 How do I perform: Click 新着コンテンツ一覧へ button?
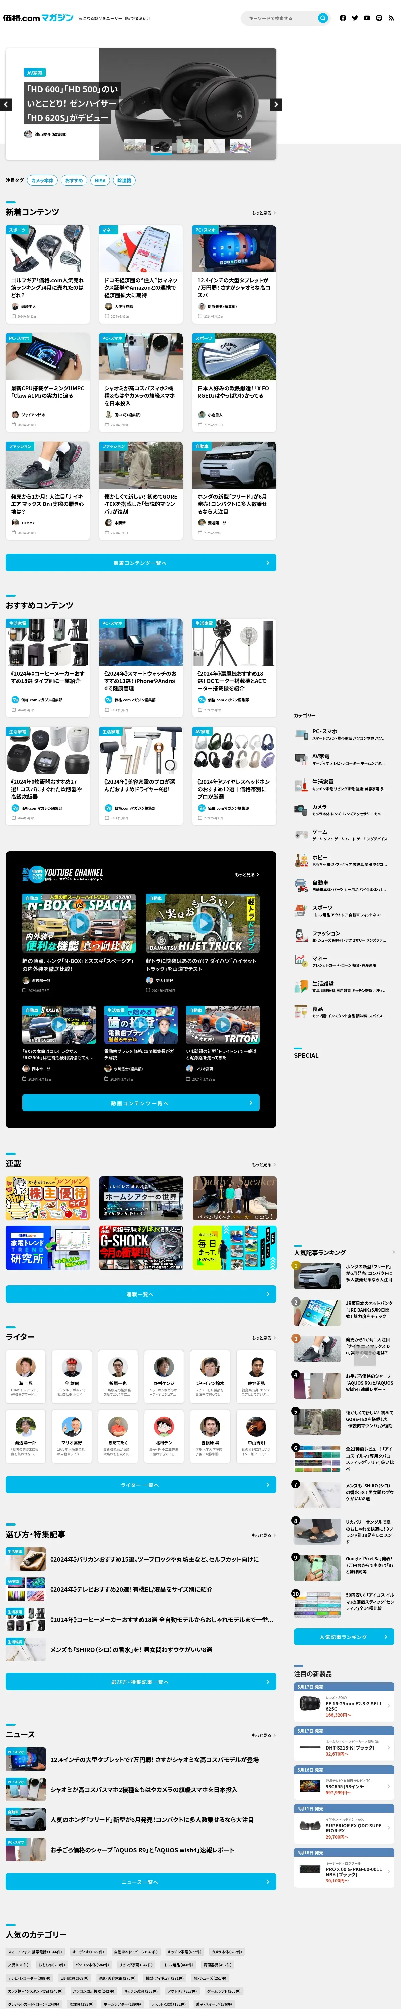[x=141, y=562]
